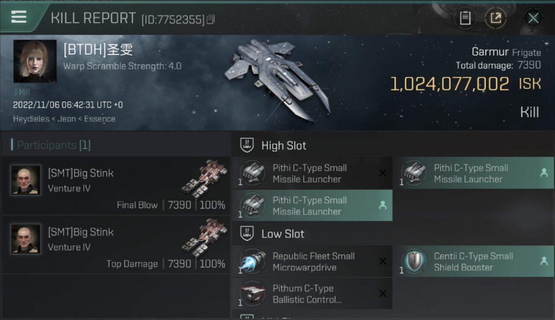This screenshot has width=555, height=320.
Task: Click the Heydieles < Jeon < Essence location
Action: 64,119
